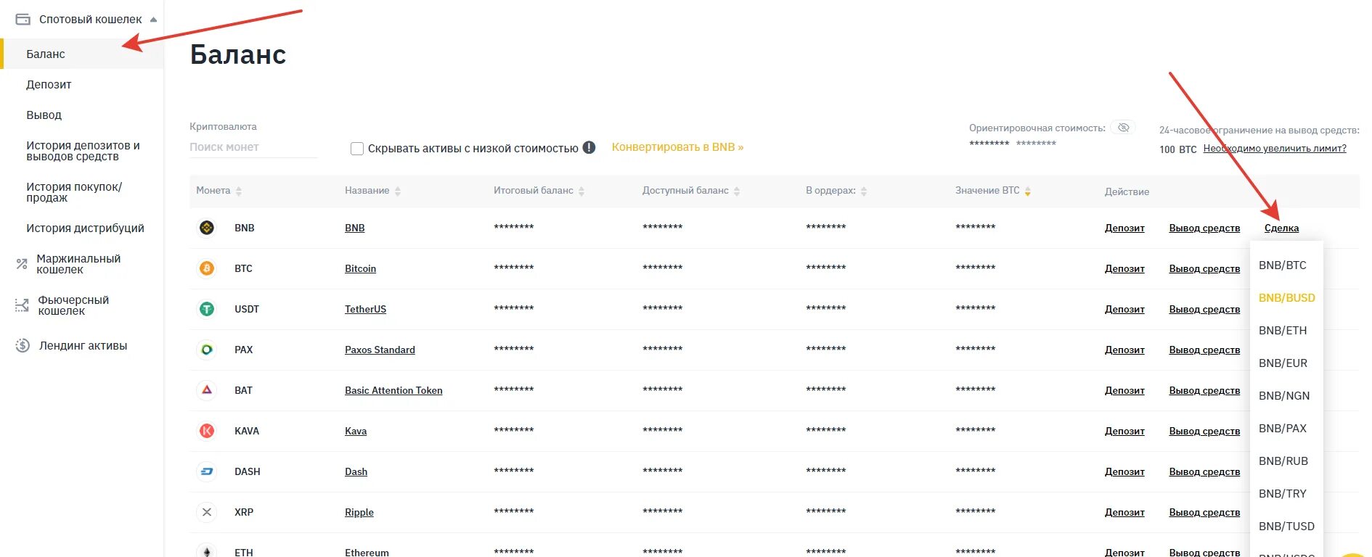Click the BNB coin logo

pos(207,228)
